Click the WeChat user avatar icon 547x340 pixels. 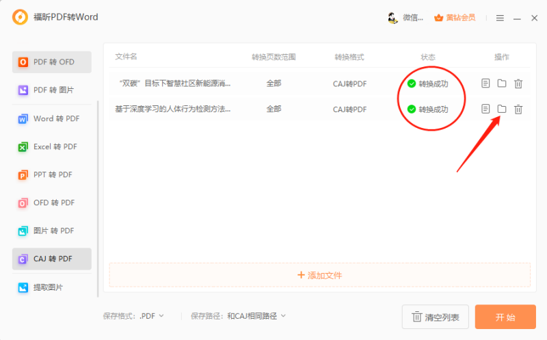point(393,18)
